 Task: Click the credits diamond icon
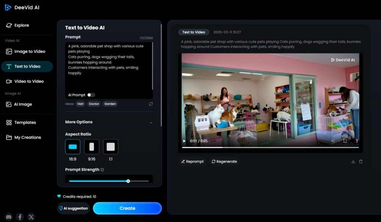(59, 196)
